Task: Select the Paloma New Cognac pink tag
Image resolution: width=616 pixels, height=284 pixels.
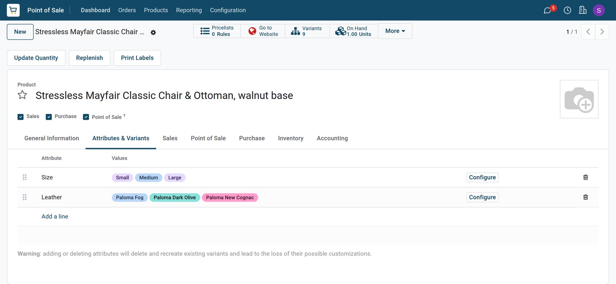Action: (230, 198)
